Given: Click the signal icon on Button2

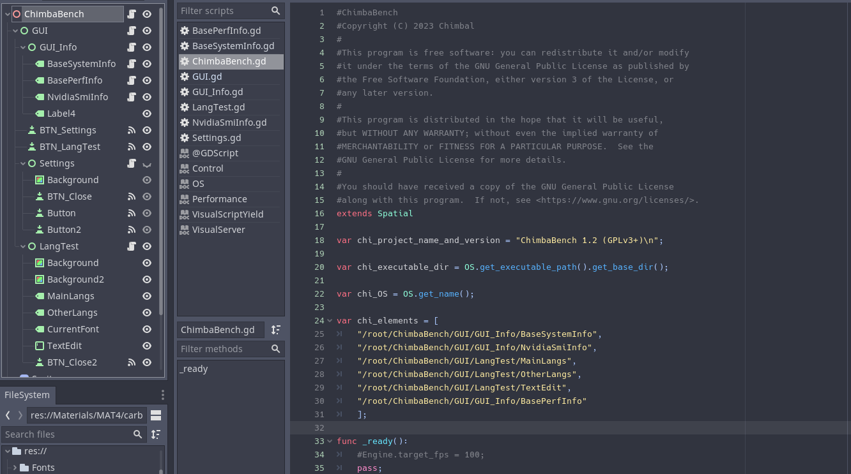Looking at the screenshot, I should [x=132, y=230].
